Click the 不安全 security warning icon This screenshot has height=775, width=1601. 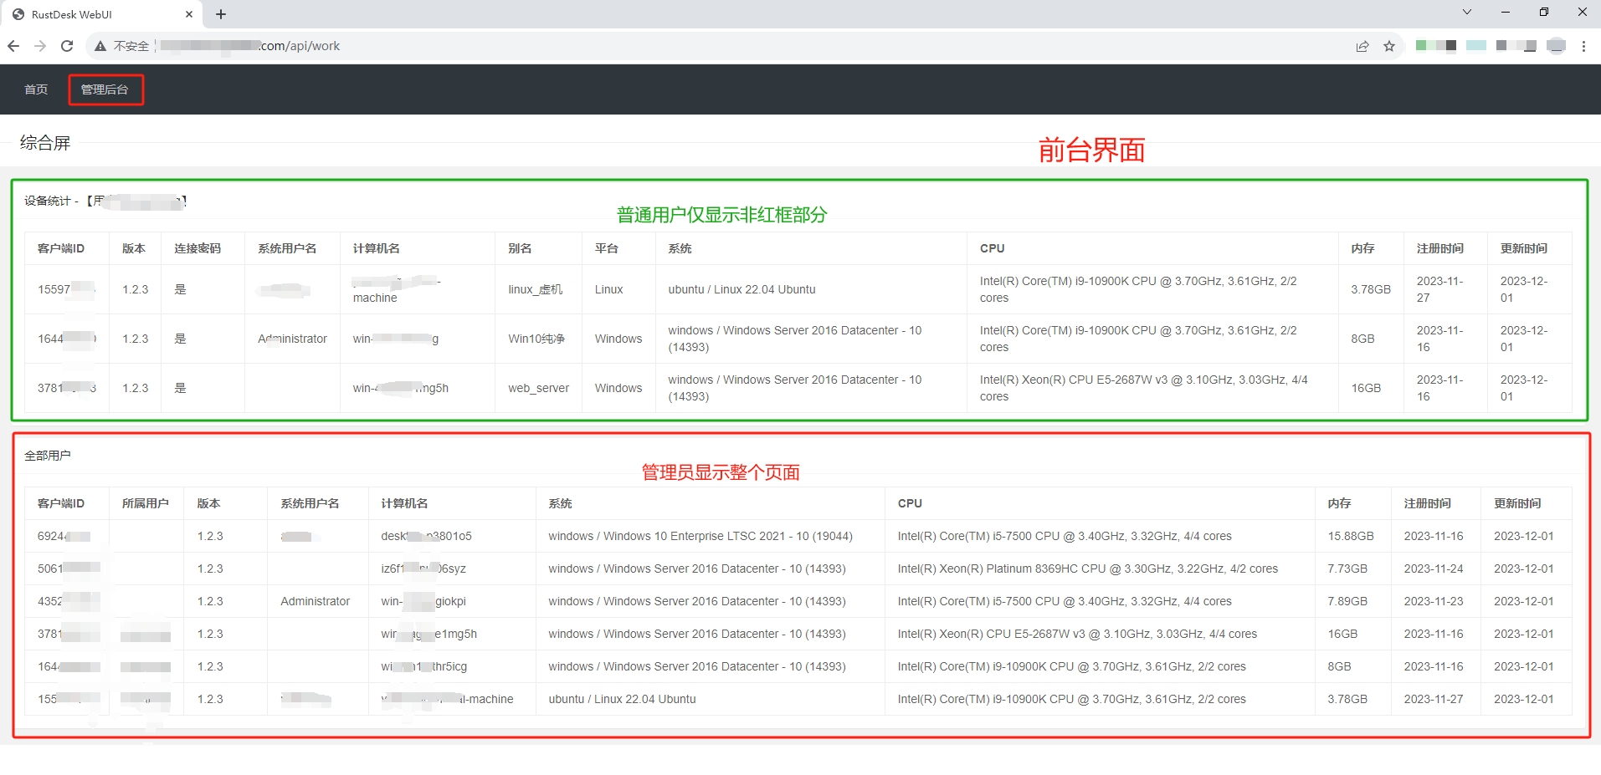coord(100,46)
